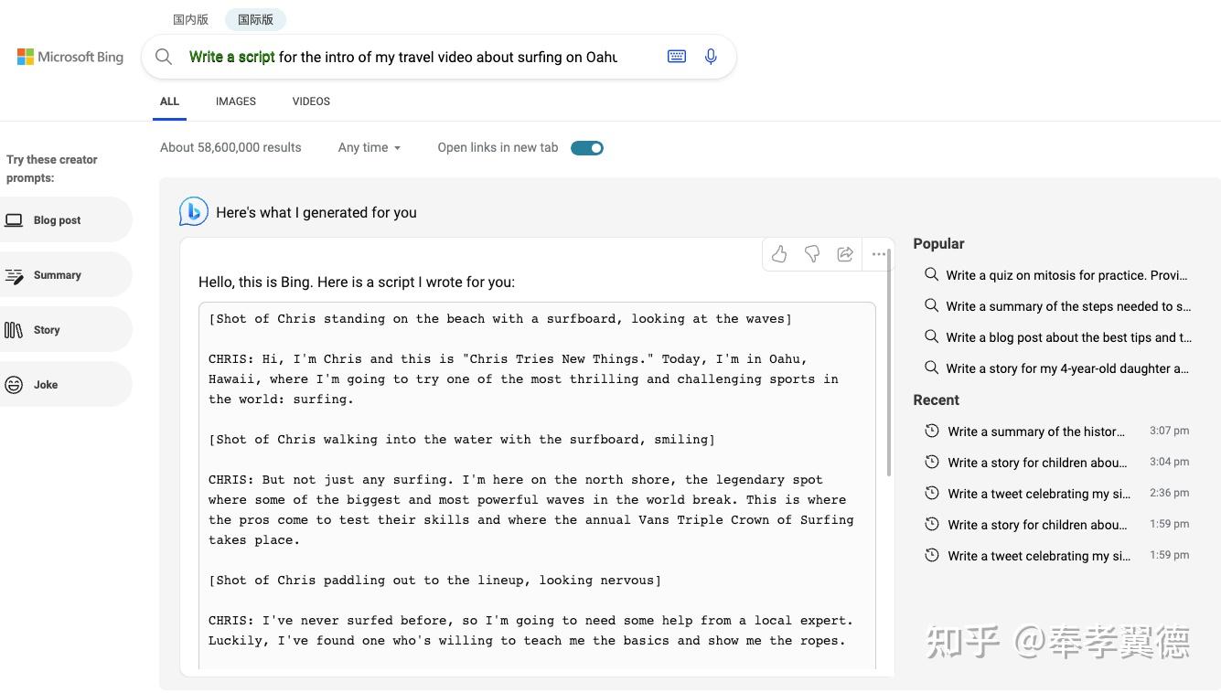This screenshot has height=693, width=1221.
Task: Open popular prompt about mitosis quiz
Action: 1057,275
